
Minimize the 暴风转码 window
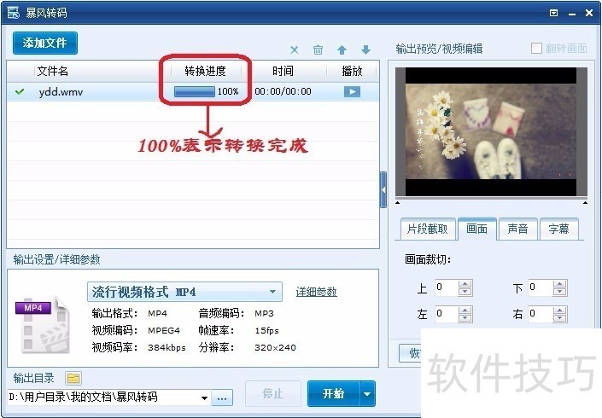[572, 14]
